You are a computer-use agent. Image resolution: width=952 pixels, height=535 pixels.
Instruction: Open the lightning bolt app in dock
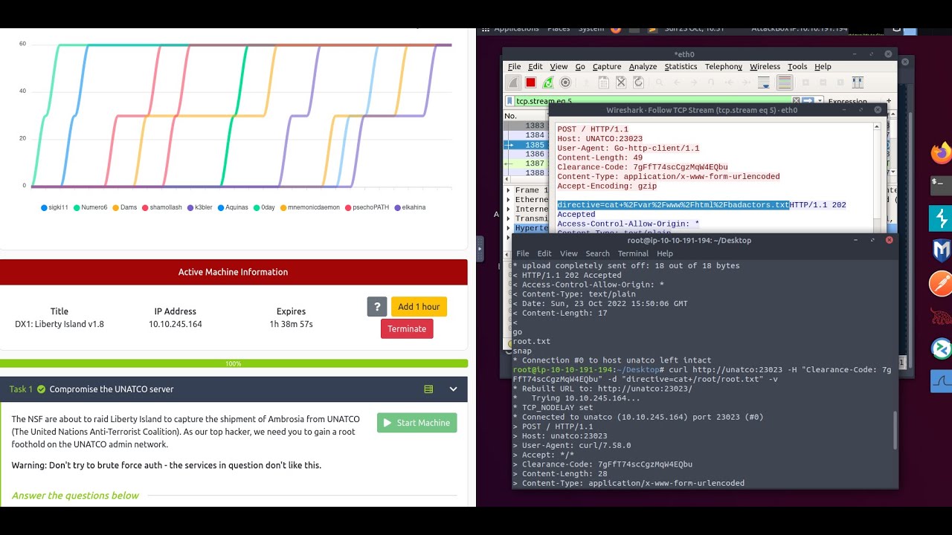[x=941, y=218]
